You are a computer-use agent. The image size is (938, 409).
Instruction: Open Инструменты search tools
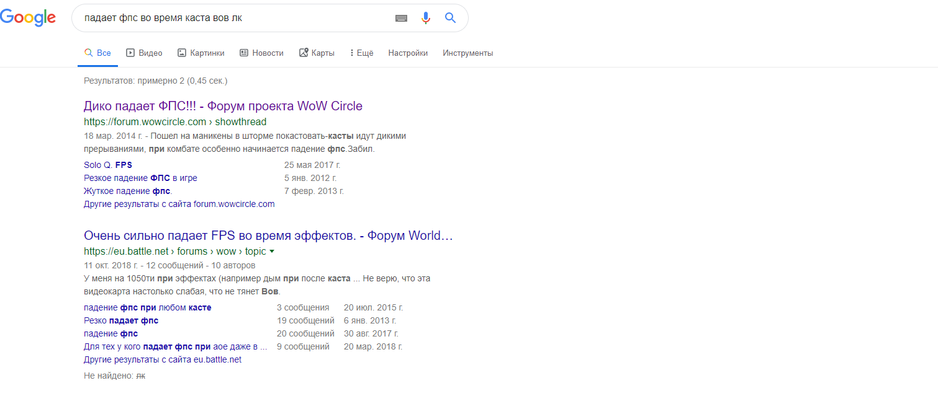(x=467, y=53)
